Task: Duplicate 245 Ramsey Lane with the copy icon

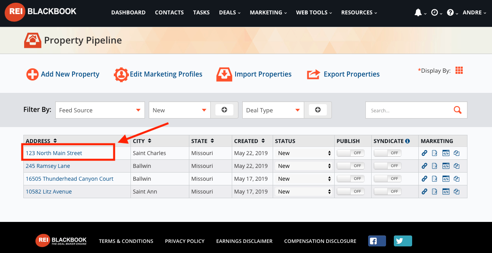Action: pyautogui.click(x=457, y=166)
